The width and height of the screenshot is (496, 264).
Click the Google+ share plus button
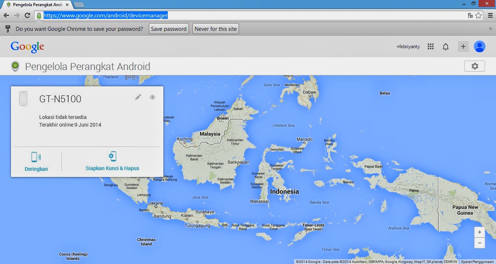coord(463,46)
